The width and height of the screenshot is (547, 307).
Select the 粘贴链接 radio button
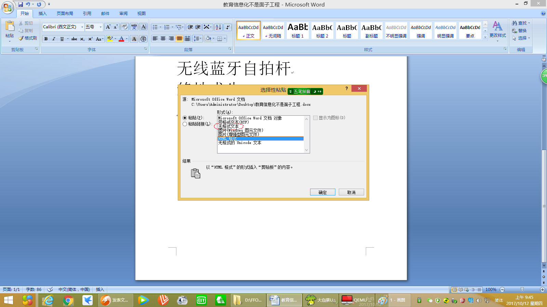pos(184,124)
